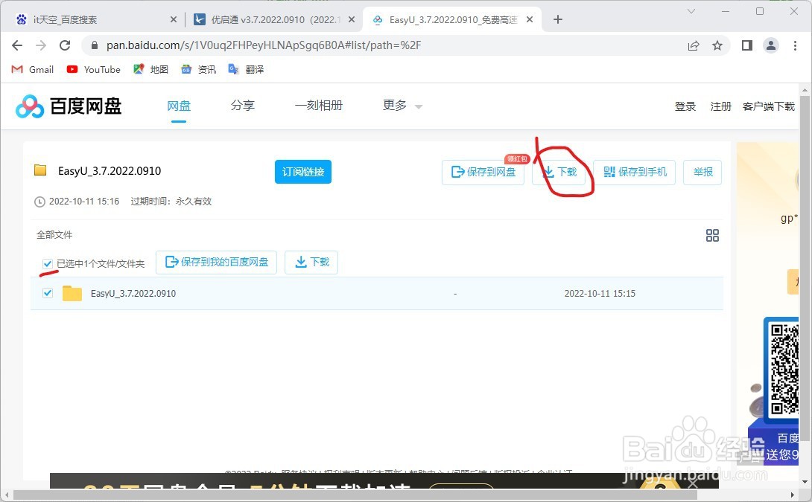Open the browser side panel icon
Screen dimensions: 812x502
pyautogui.click(x=746, y=45)
